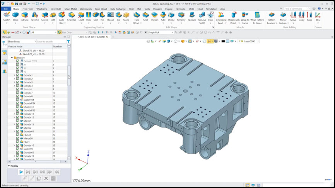Add a new document tab
Screen dimensions: 335x188
113,37
